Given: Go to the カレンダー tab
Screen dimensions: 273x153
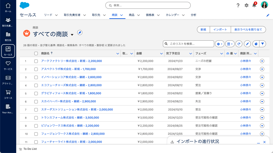Looking at the screenshot, I should [x=172, y=15].
